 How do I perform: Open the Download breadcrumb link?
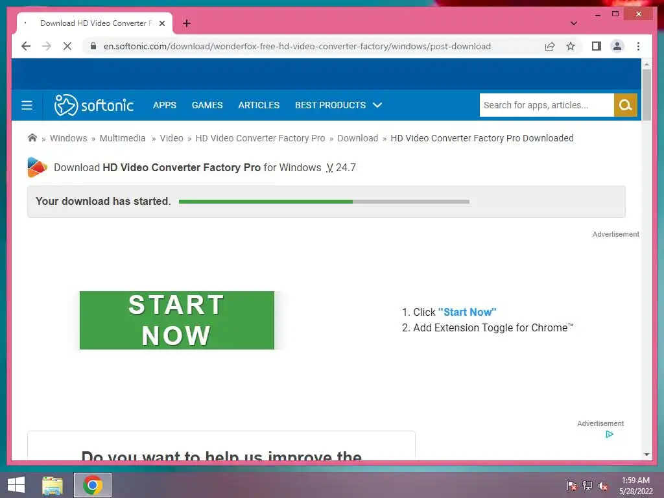(x=358, y=138)
